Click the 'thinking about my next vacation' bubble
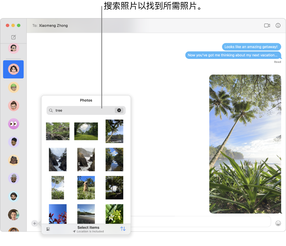 pos(233,55)
